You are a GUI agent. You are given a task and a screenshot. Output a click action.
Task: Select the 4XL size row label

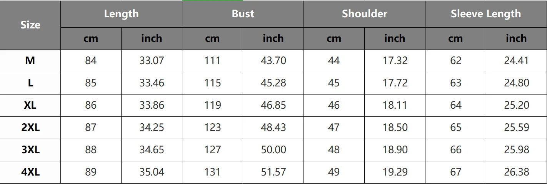pyautogui.click(x=30, y=172)
